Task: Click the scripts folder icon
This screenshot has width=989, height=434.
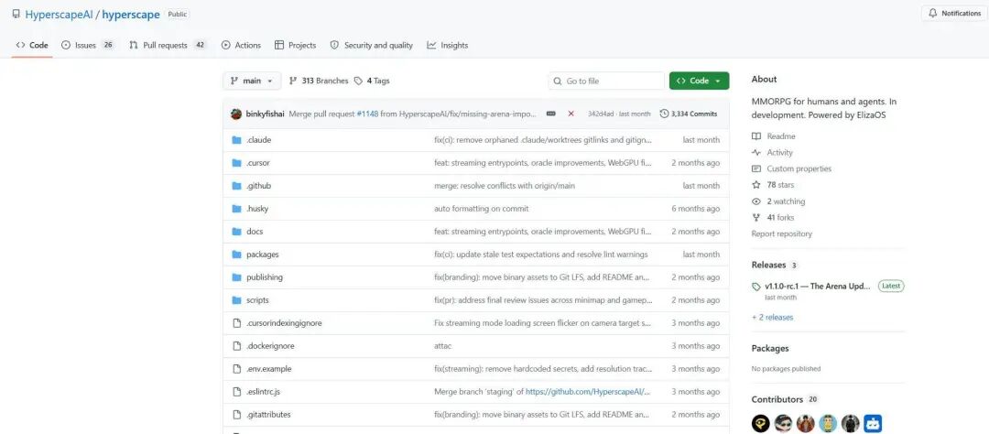Action: [236, 300]
